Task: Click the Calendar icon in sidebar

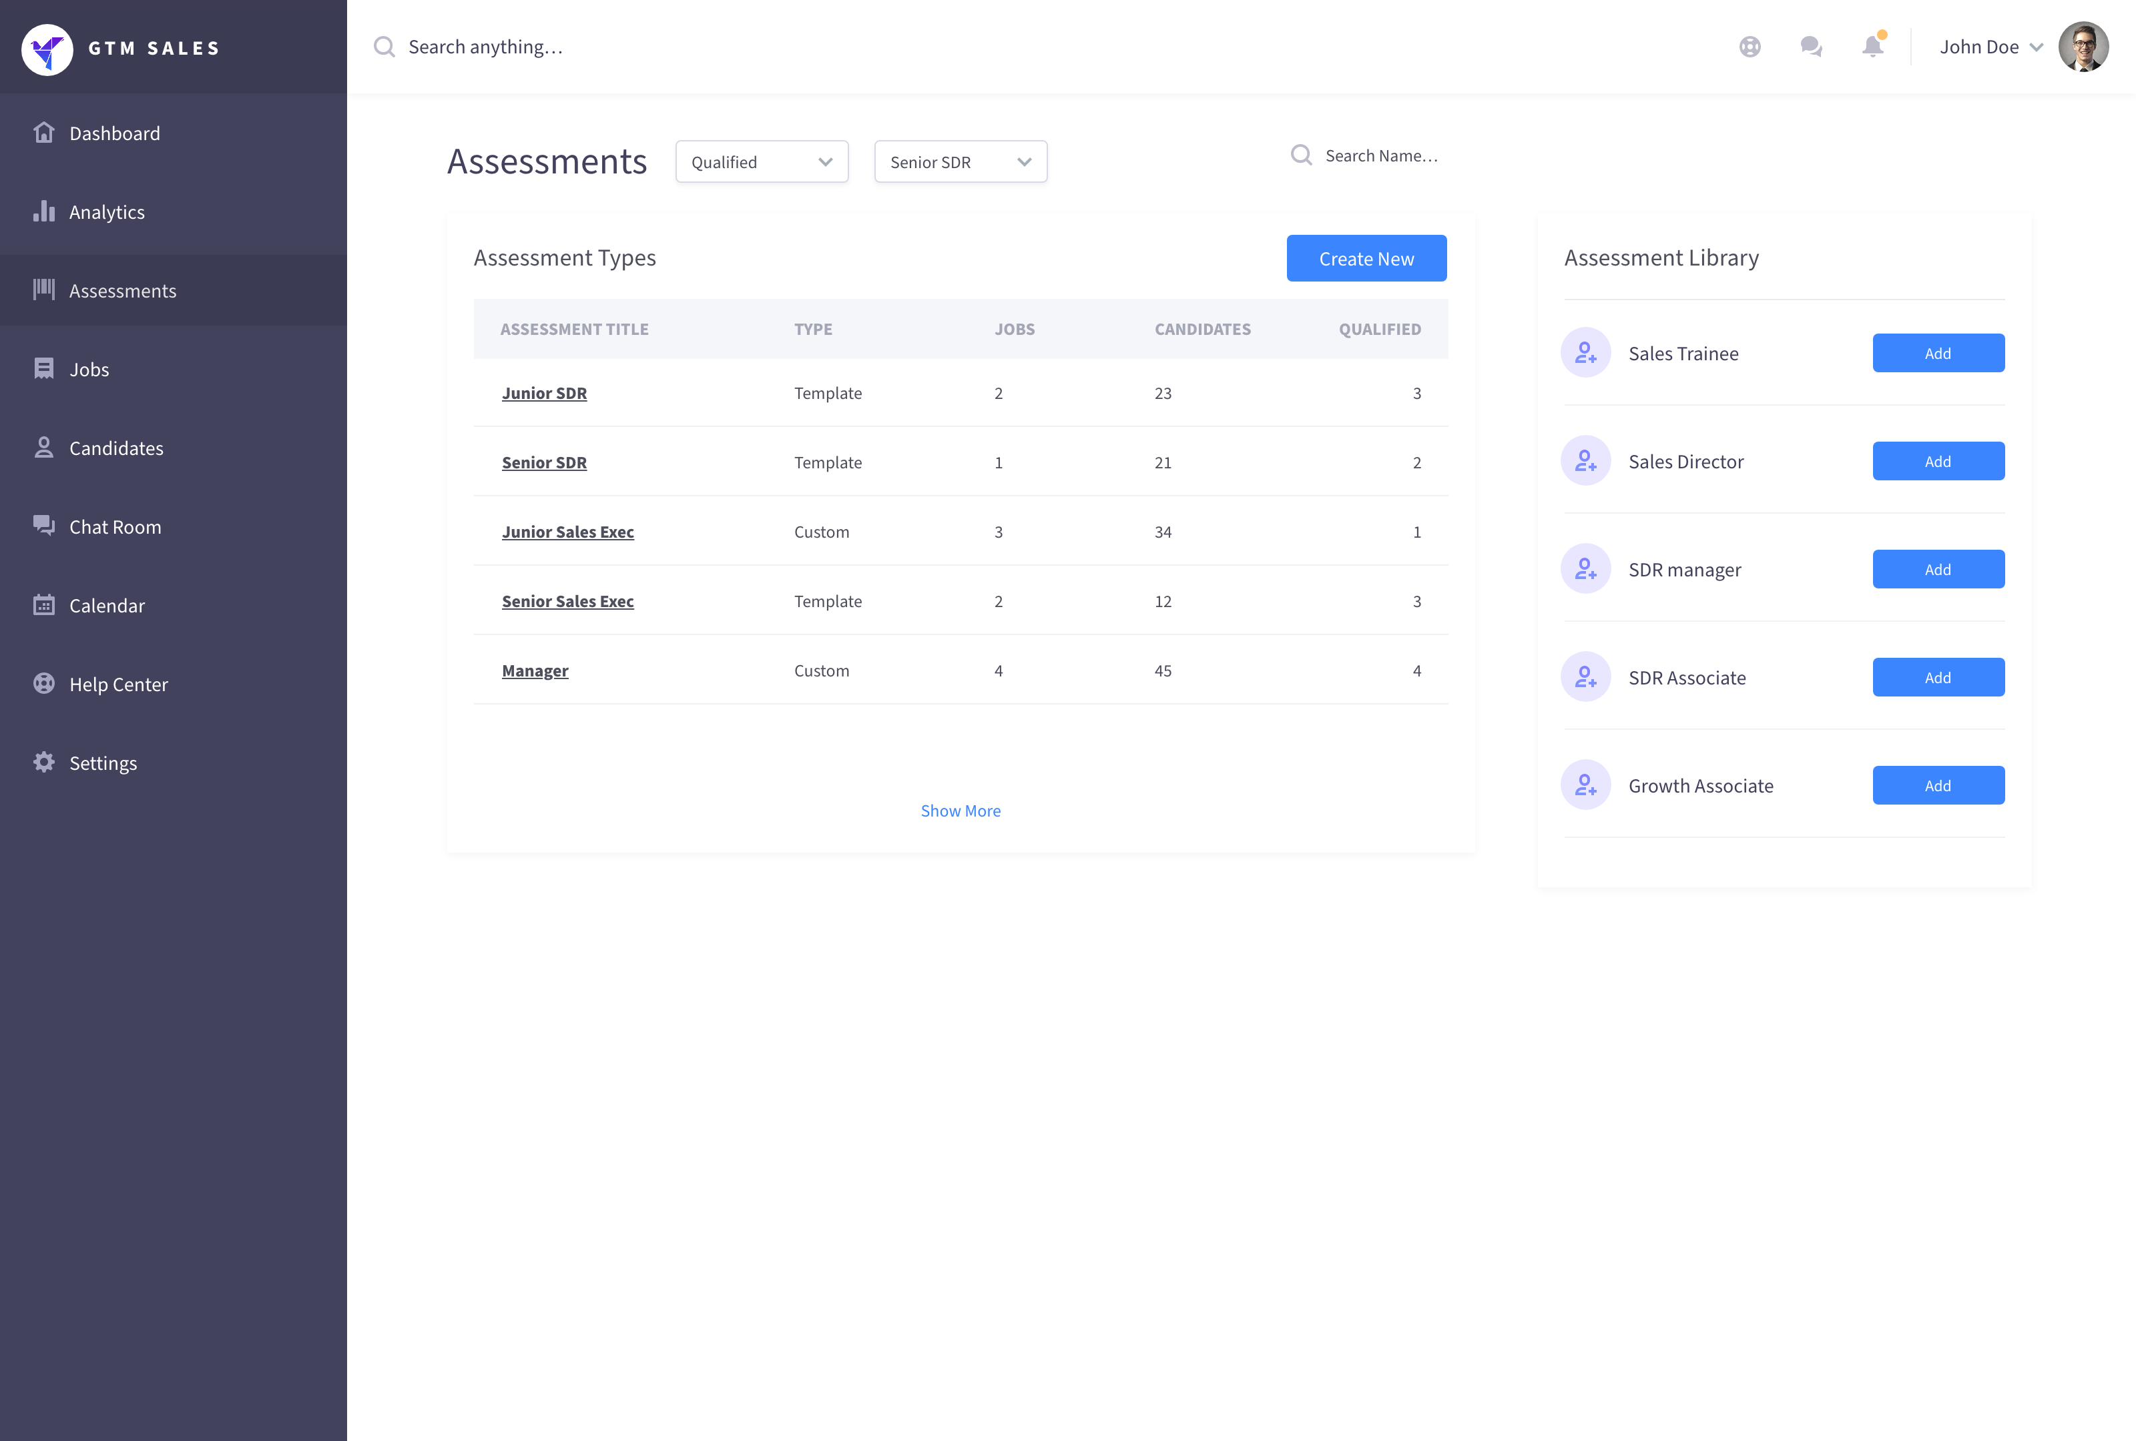Action: tap(44, 605)
